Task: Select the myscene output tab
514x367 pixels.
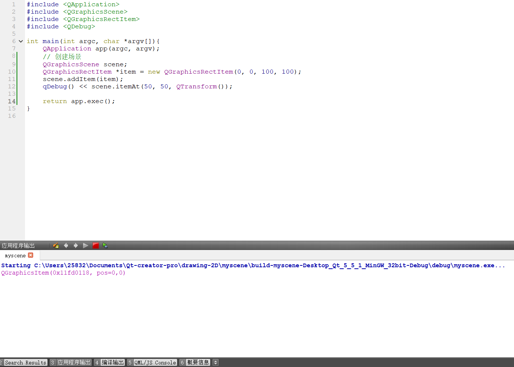Action: click(x=15, y=255)
